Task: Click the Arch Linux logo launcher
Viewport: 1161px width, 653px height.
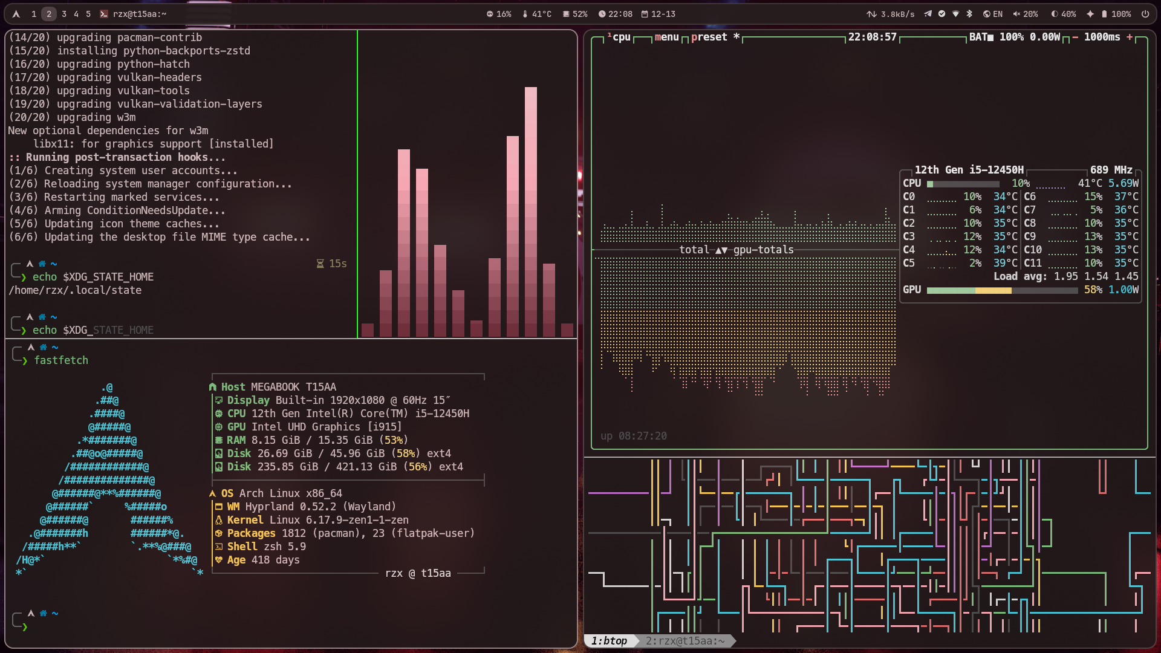Action: coord(16,14)
